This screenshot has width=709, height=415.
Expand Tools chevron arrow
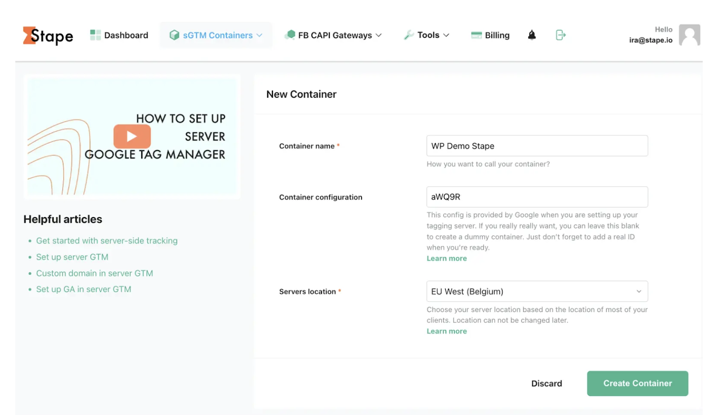click(x=446, y=35)
